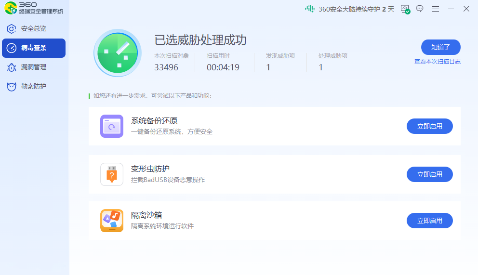Image resolution: width=478 pixels, height=275 pixels.
Task: Click the 360安全大脑持续守护 status text
Action: coord(356,9)
